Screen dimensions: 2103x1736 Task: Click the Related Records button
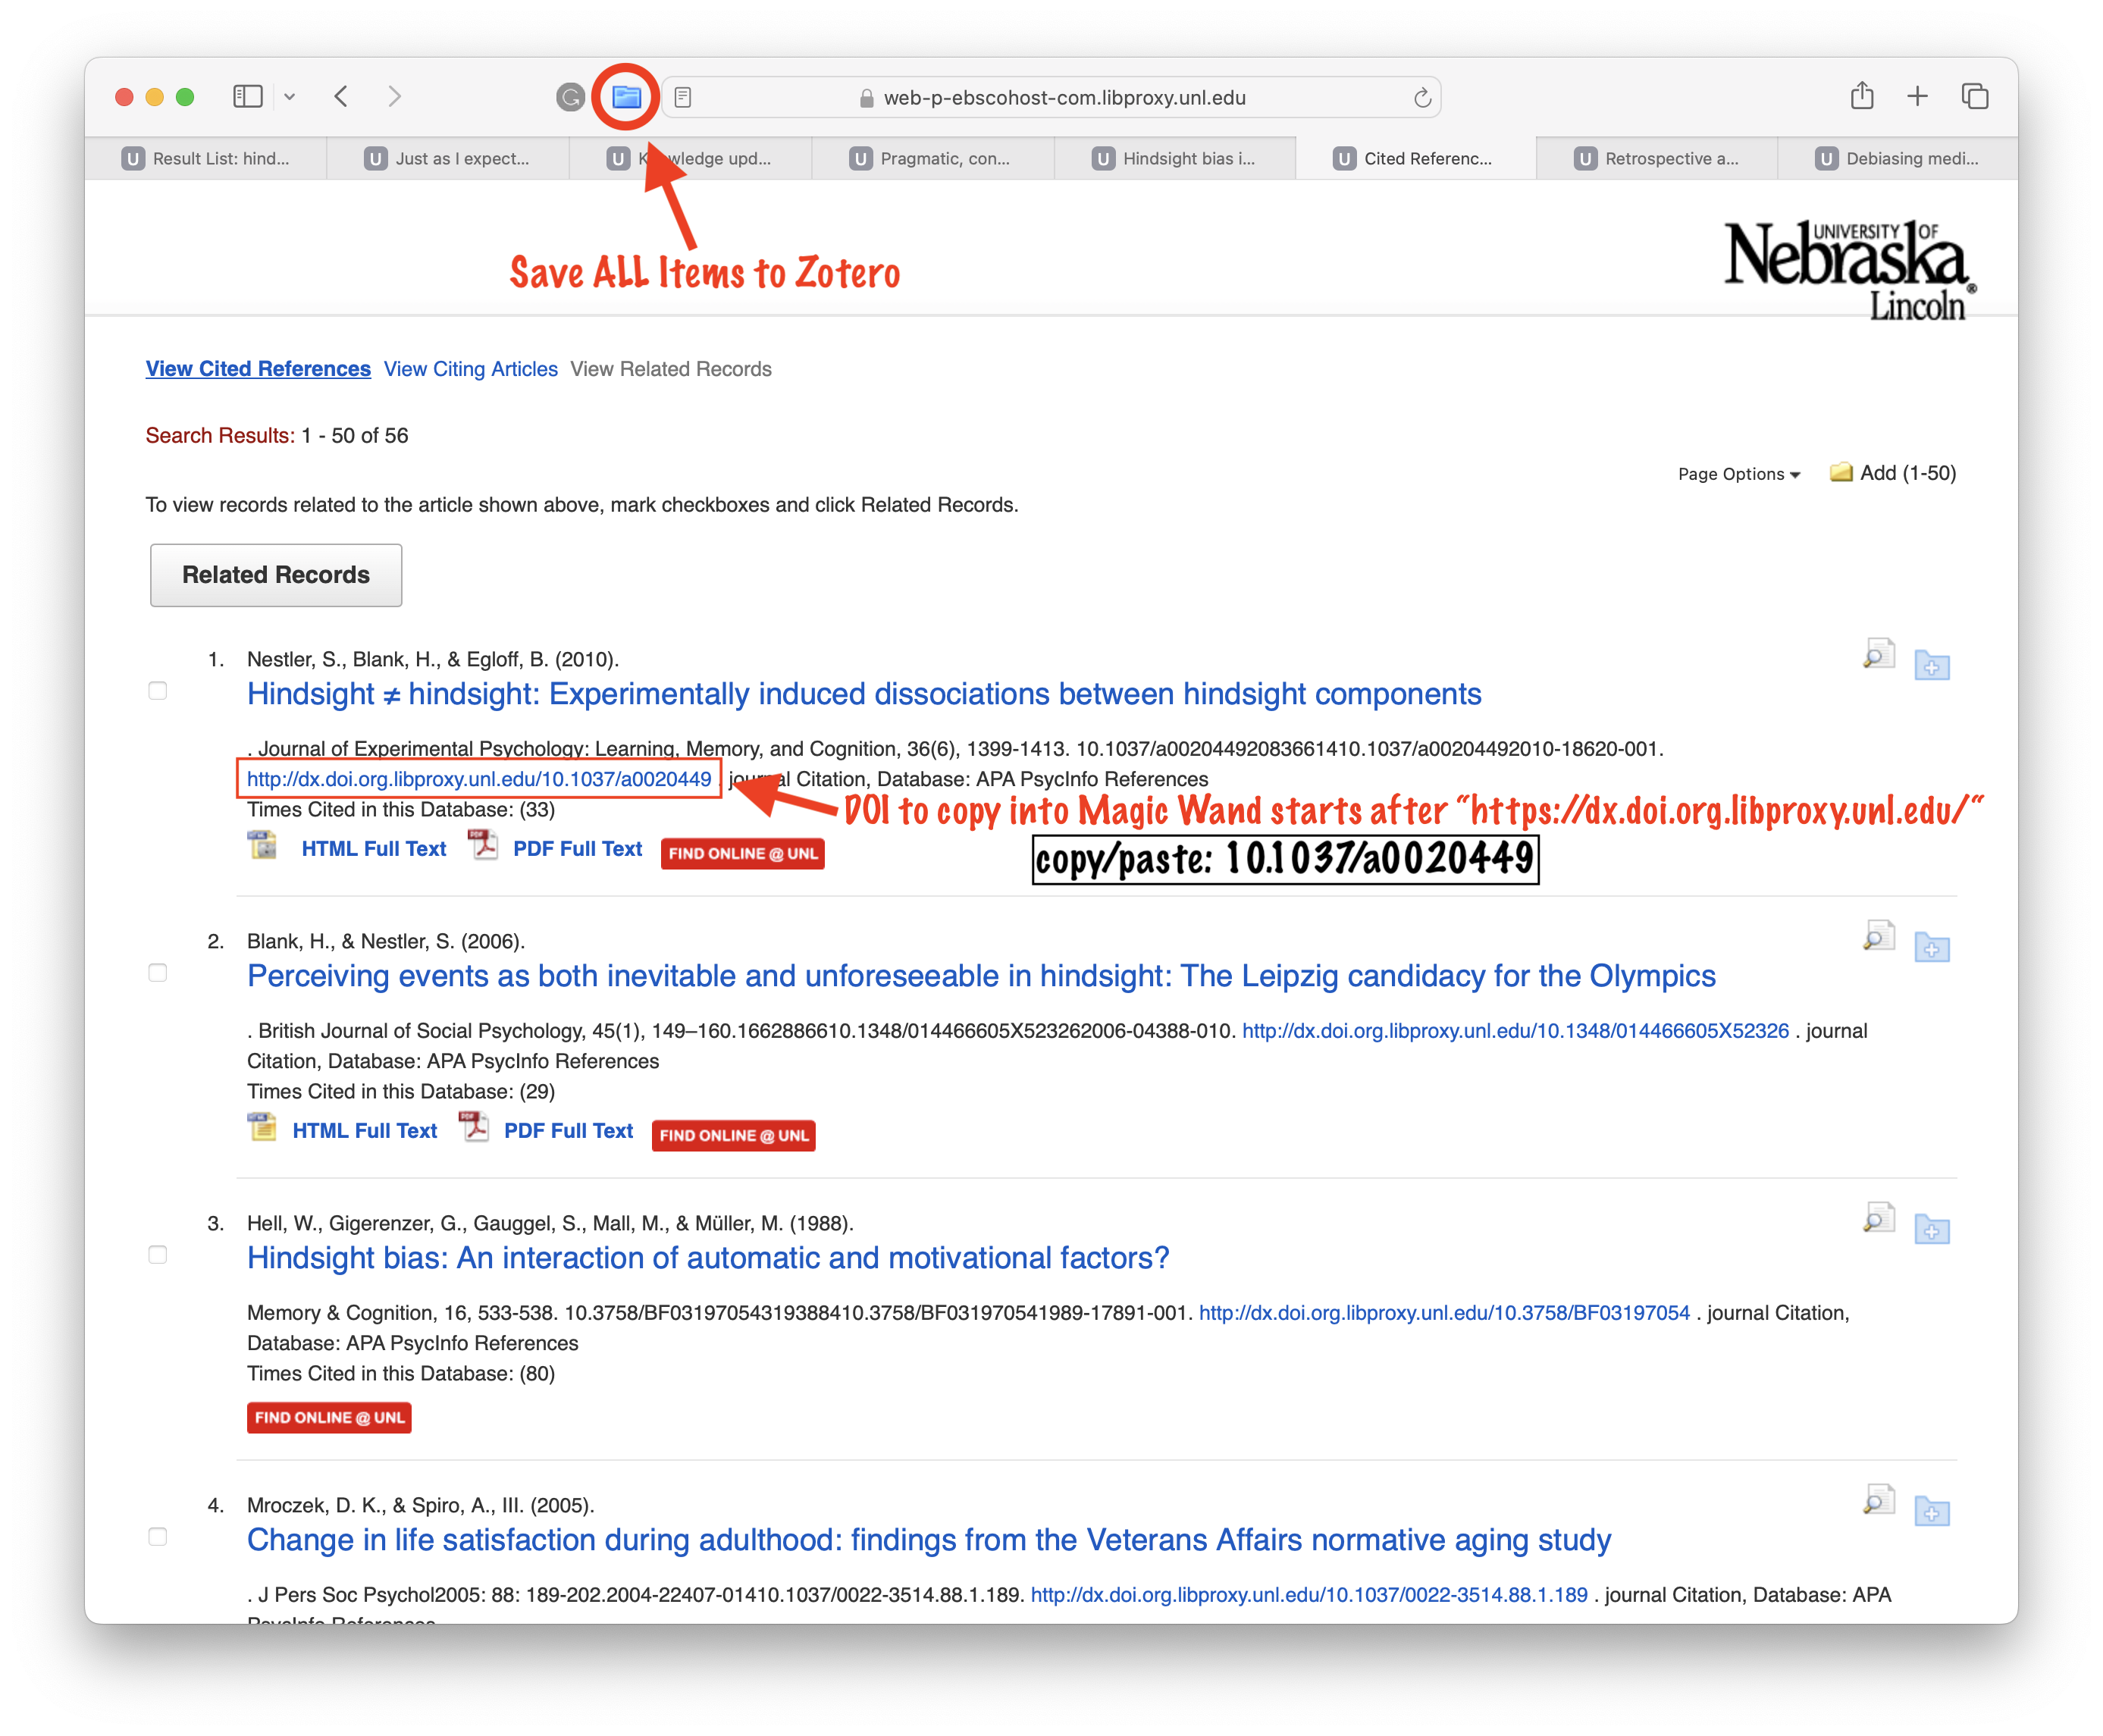276,575
